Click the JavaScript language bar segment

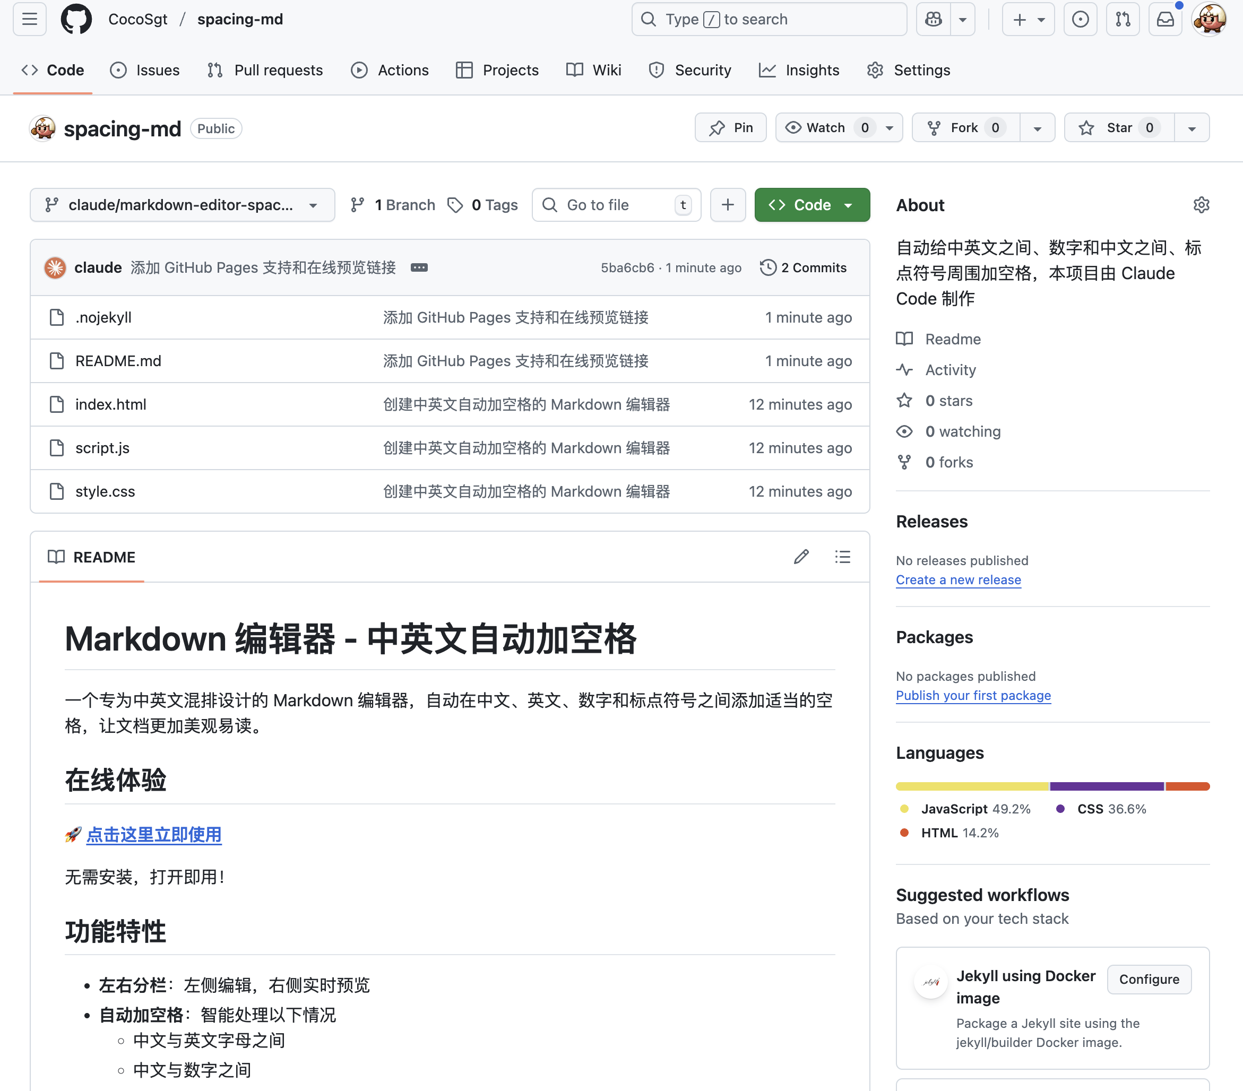(x=972, y=786)
